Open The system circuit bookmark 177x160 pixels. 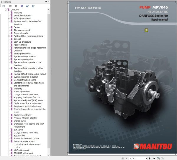22,30
